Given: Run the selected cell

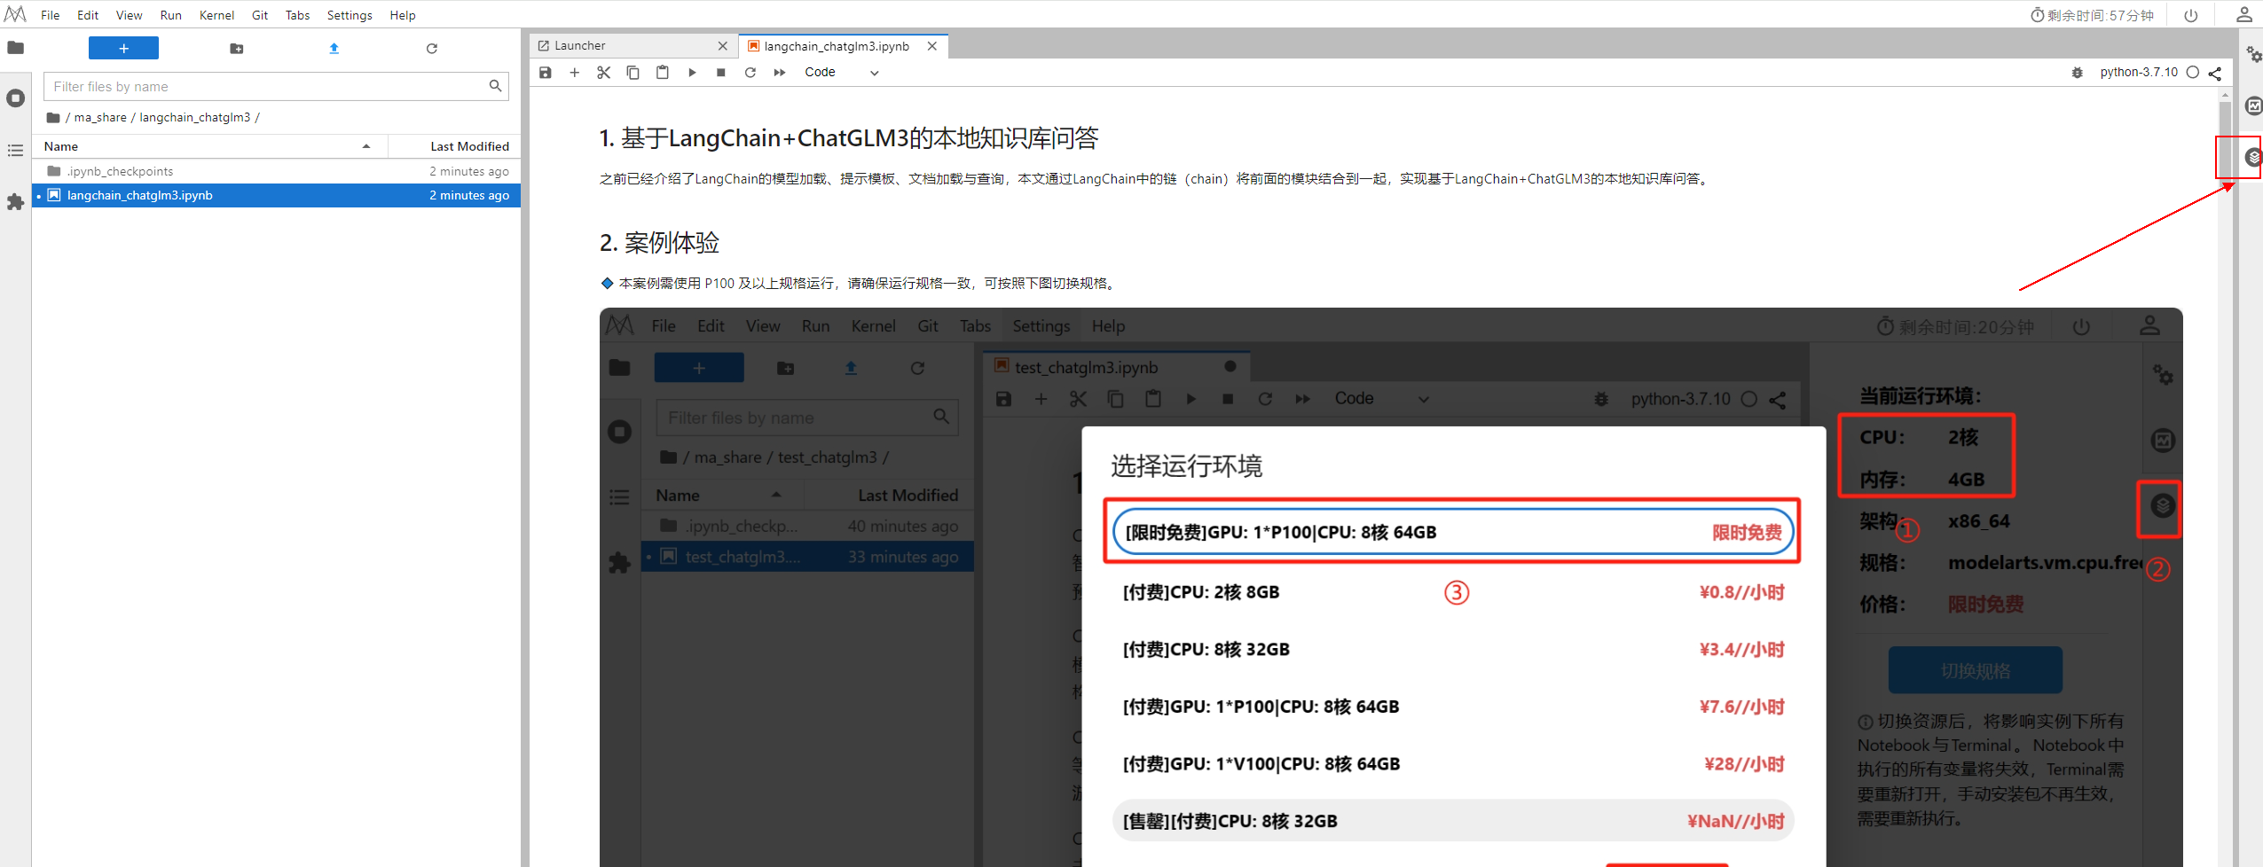Looking at the screenshot, I should pos(692,73).
